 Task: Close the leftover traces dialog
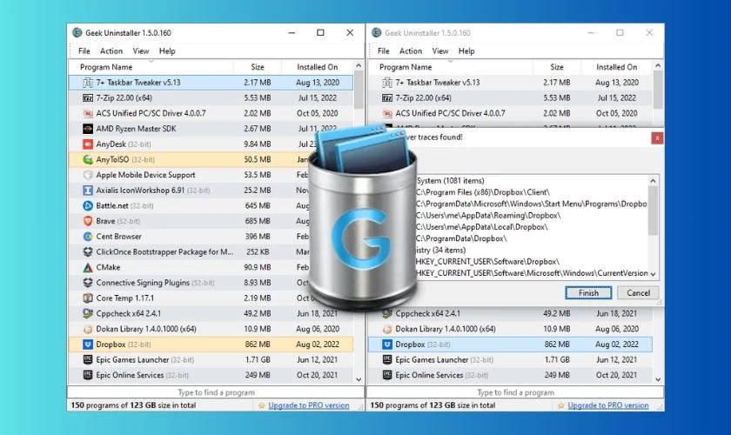pos(657,138)
